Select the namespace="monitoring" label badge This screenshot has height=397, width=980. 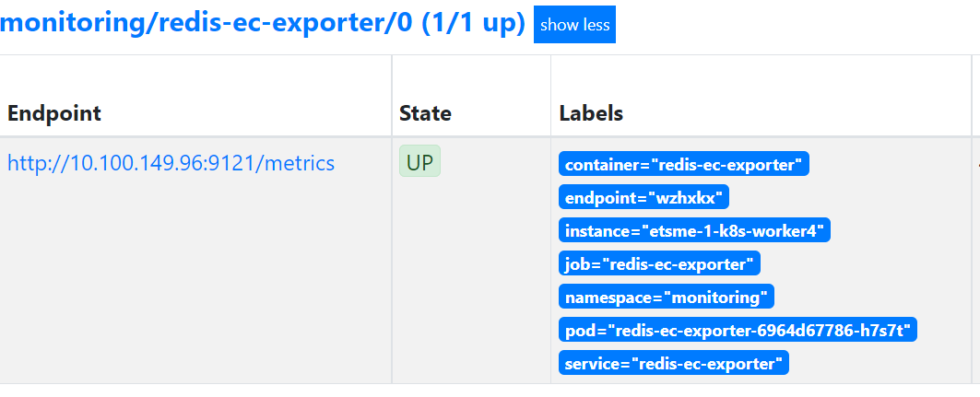[x=667, y=297]
